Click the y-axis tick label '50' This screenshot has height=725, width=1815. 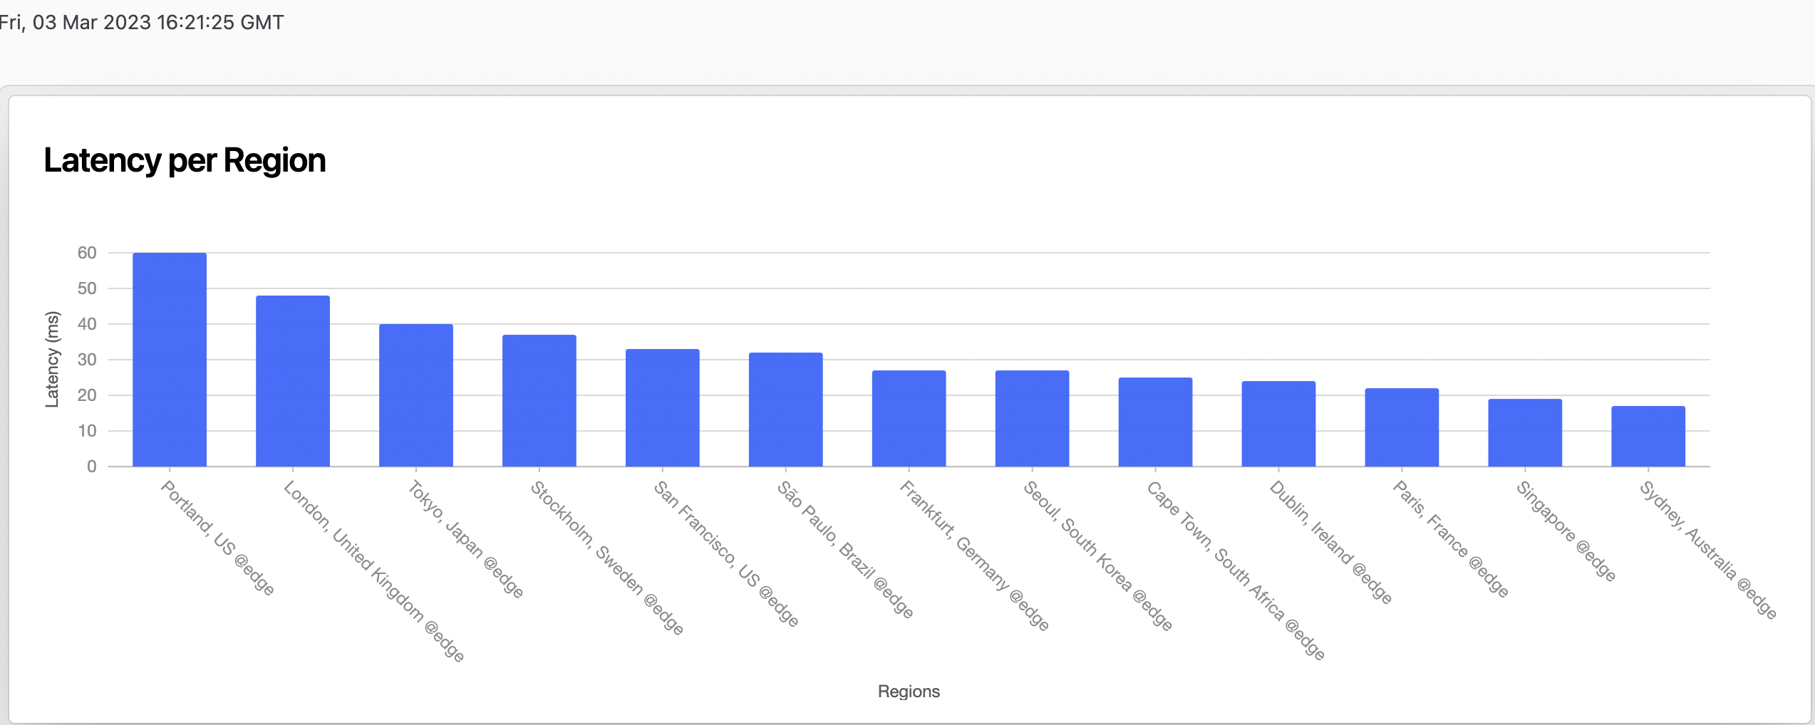tap(87, 288)
